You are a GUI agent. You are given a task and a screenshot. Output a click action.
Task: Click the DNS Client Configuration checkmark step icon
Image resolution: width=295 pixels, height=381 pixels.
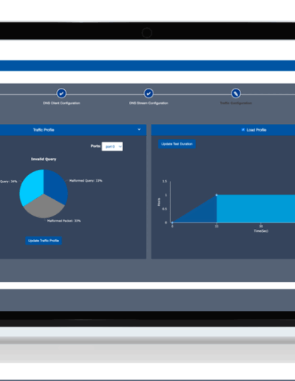(61, 94)
